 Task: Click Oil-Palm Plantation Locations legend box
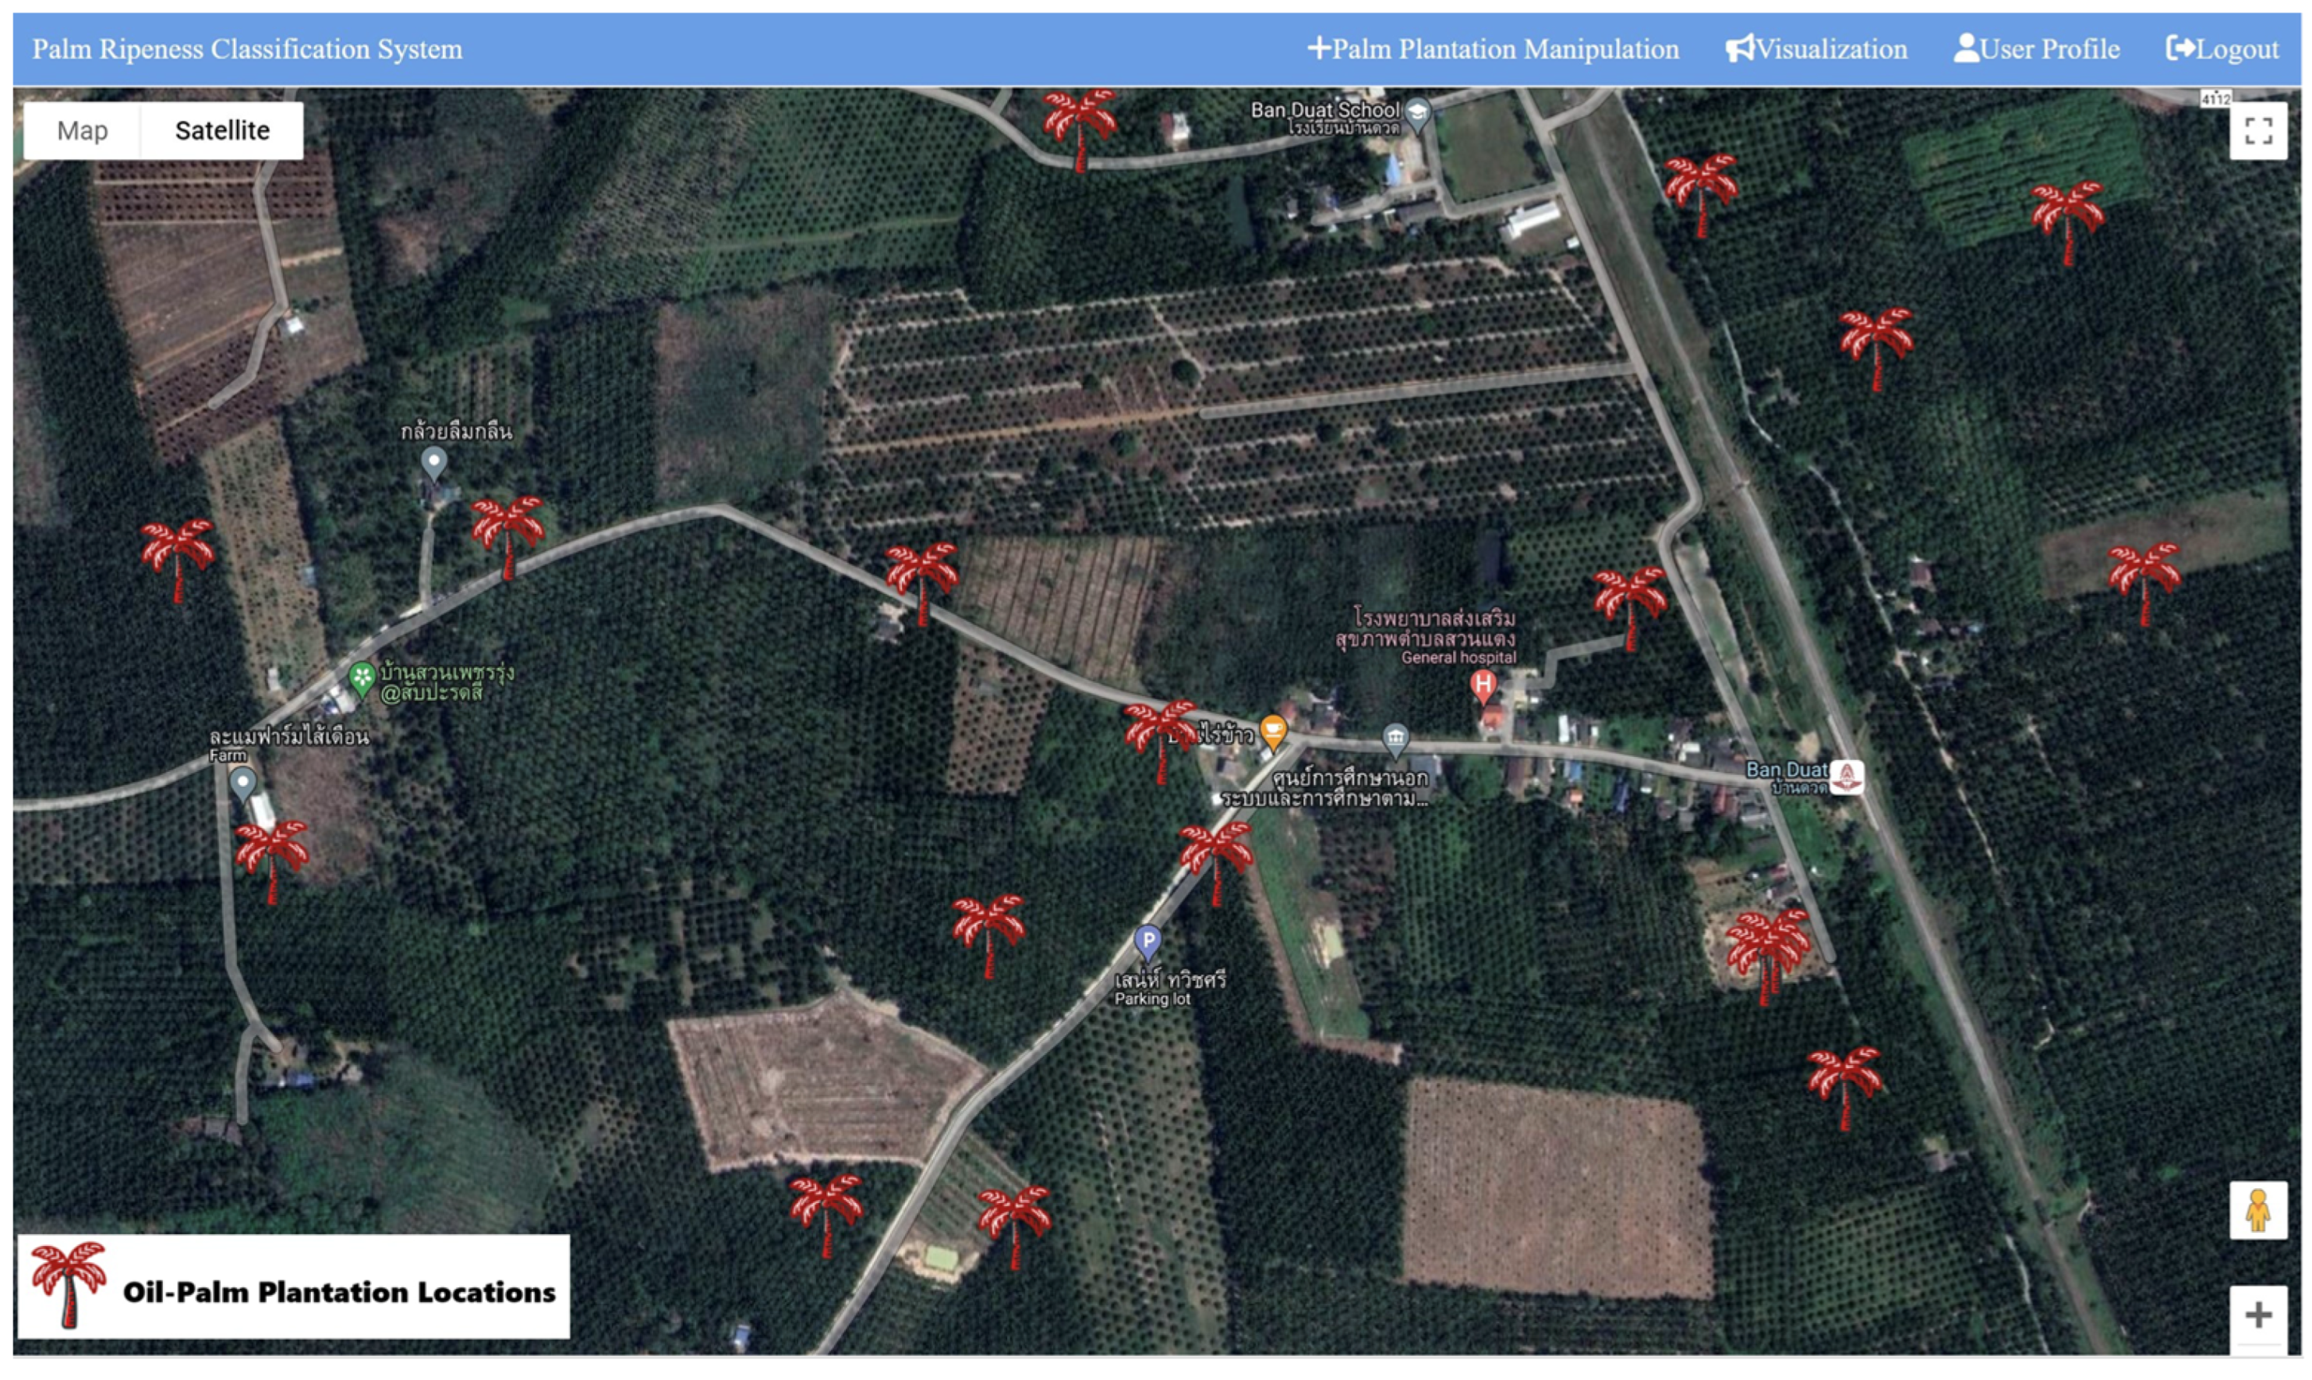(x=294, y=1287)
